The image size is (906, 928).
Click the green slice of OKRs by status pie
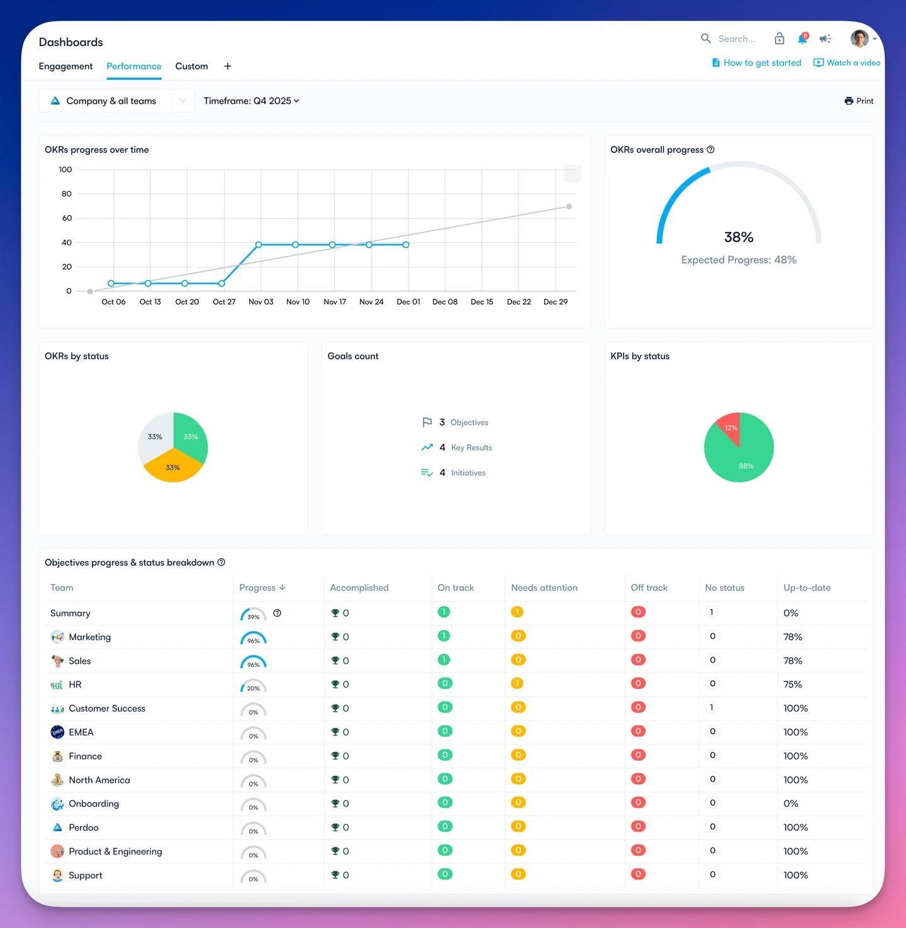click(189, 435)
